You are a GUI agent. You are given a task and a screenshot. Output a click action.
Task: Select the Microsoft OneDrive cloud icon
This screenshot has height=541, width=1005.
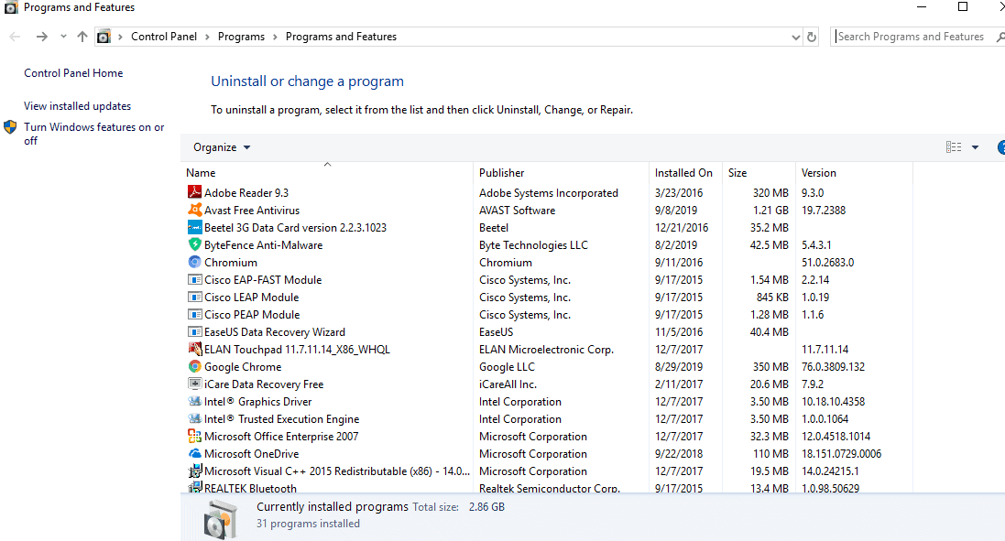point(194,452)
